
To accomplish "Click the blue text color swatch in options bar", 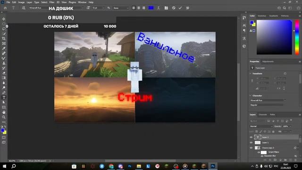I will tap(151, 8).
